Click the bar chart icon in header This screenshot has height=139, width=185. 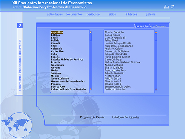point(166,7)
